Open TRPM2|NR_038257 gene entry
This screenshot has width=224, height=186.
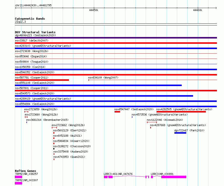point(26,174)
